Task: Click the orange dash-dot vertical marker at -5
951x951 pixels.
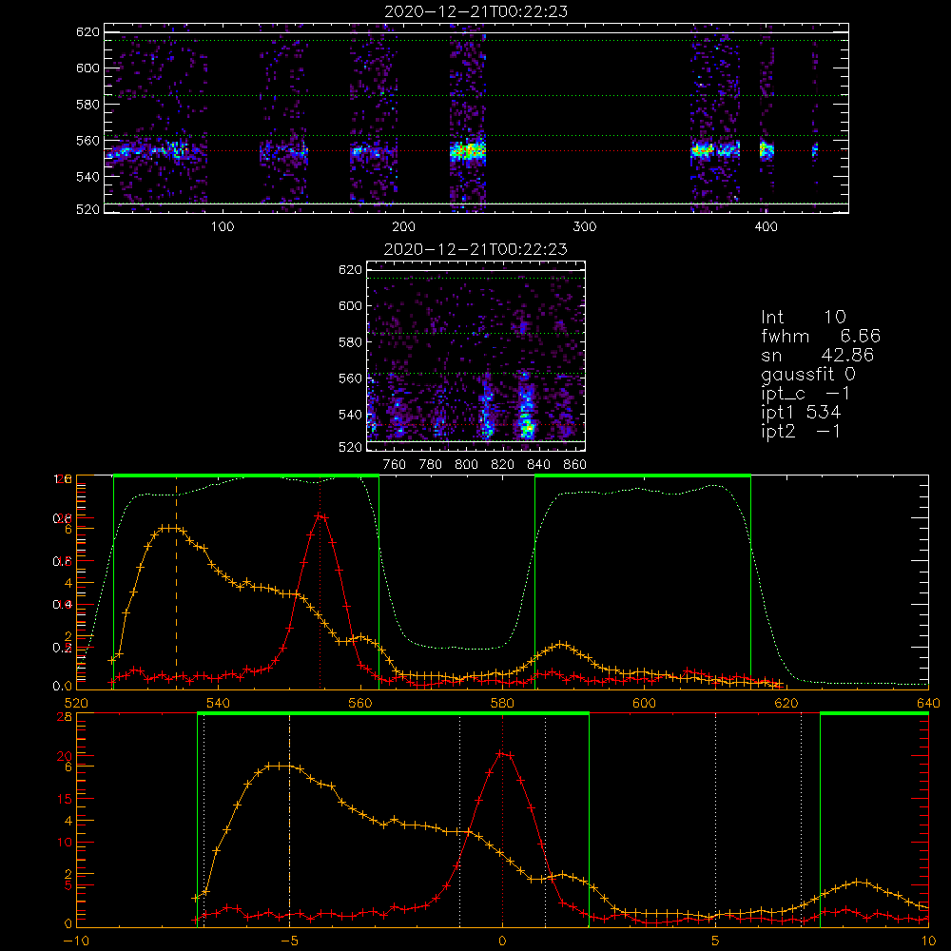Action: (289, 820)
